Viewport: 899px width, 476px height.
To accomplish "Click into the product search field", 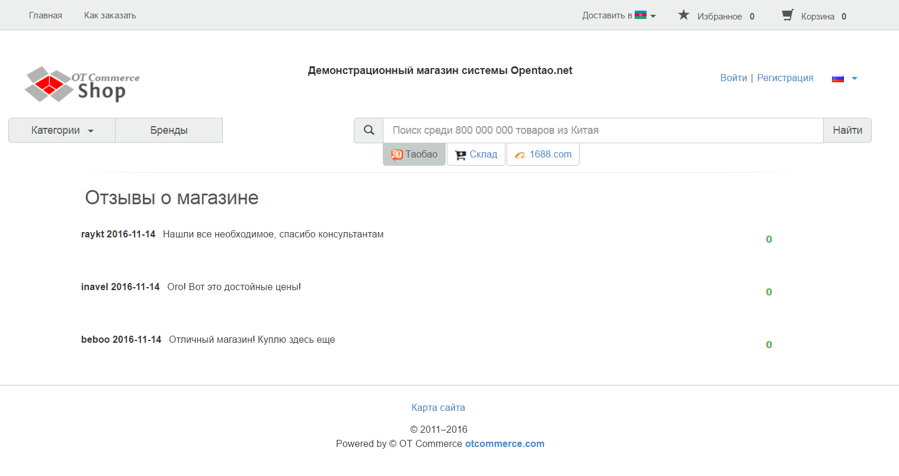I will (x=603, y=130).
